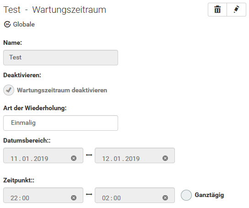The image size is (249, 208).
Task: Toggle the Wartungszeitraum deaktivieren checkbox
Action: [x=9, y=90]
